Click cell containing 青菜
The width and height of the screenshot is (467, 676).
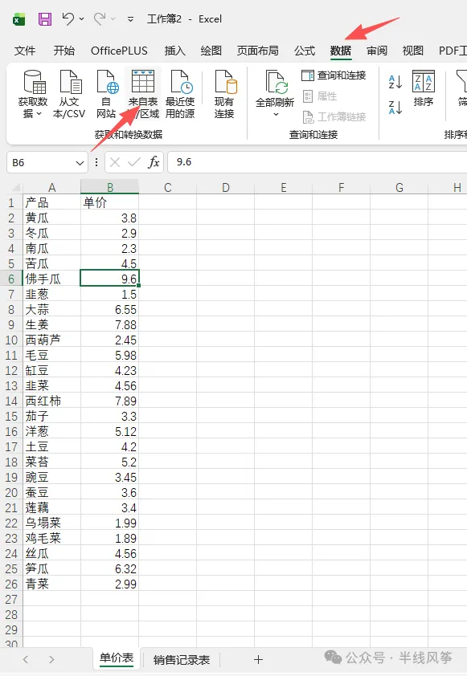(51, 584)
